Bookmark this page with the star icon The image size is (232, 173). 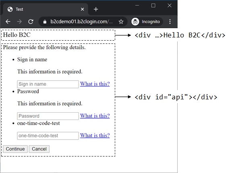[121, 22]
